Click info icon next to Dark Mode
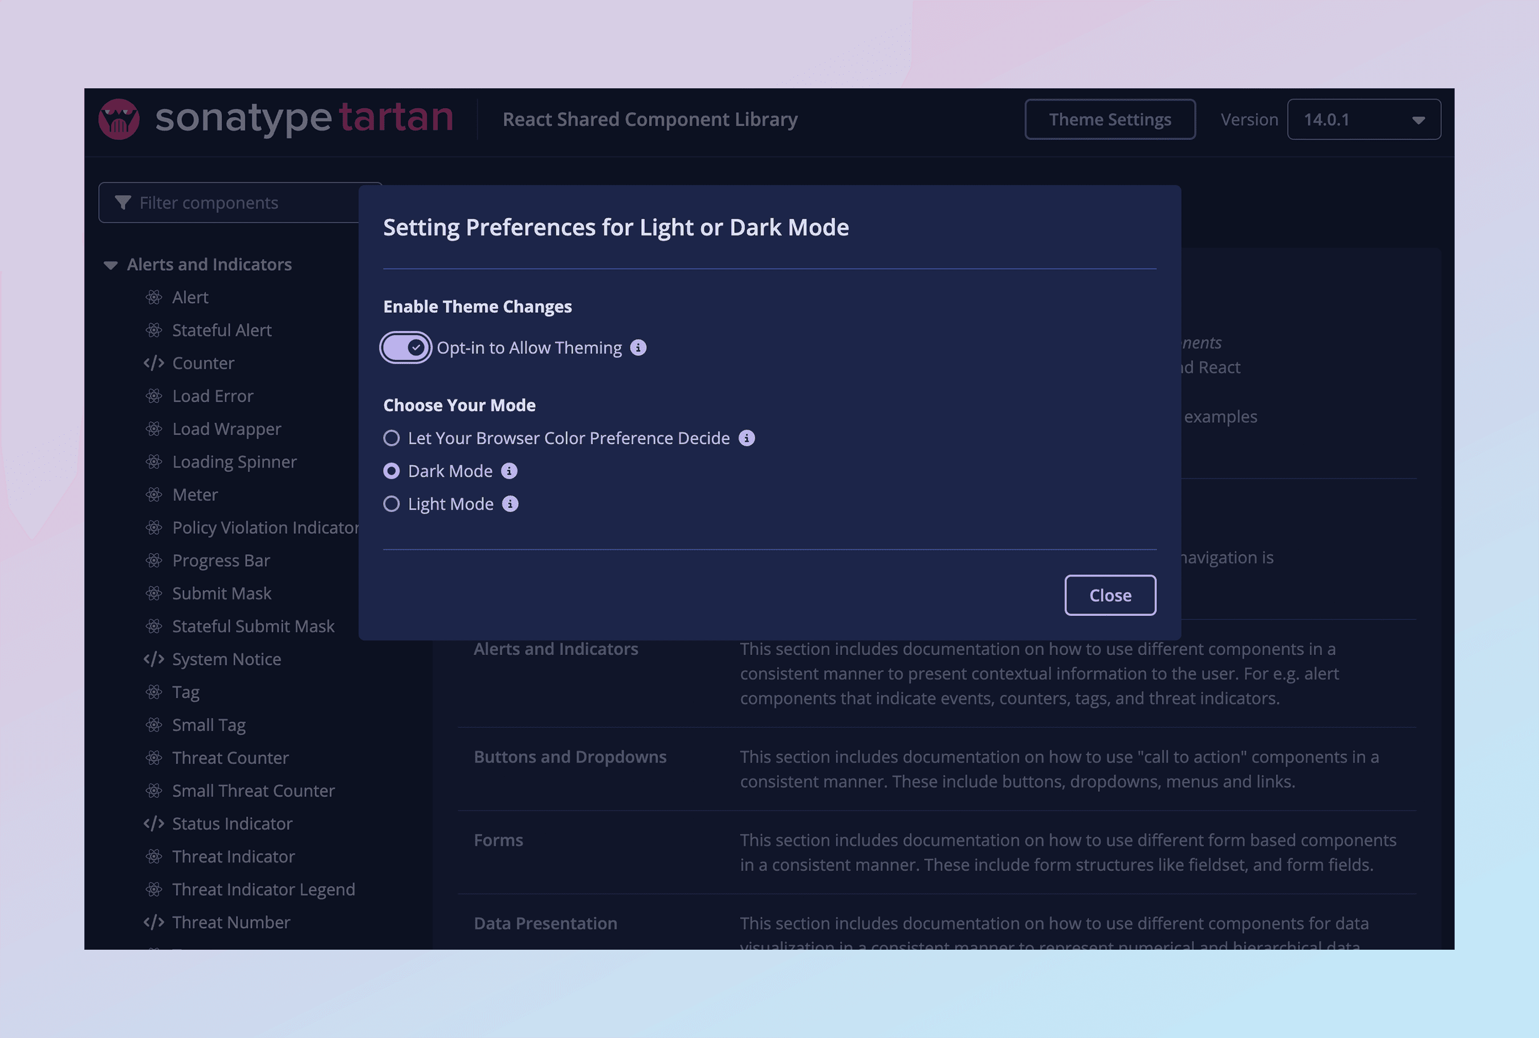 point(509,471)
